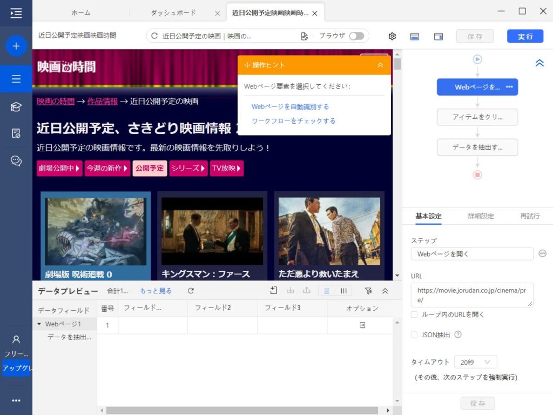Select データを抽出... tree item
553x415 pixels.
coord(69,337)
